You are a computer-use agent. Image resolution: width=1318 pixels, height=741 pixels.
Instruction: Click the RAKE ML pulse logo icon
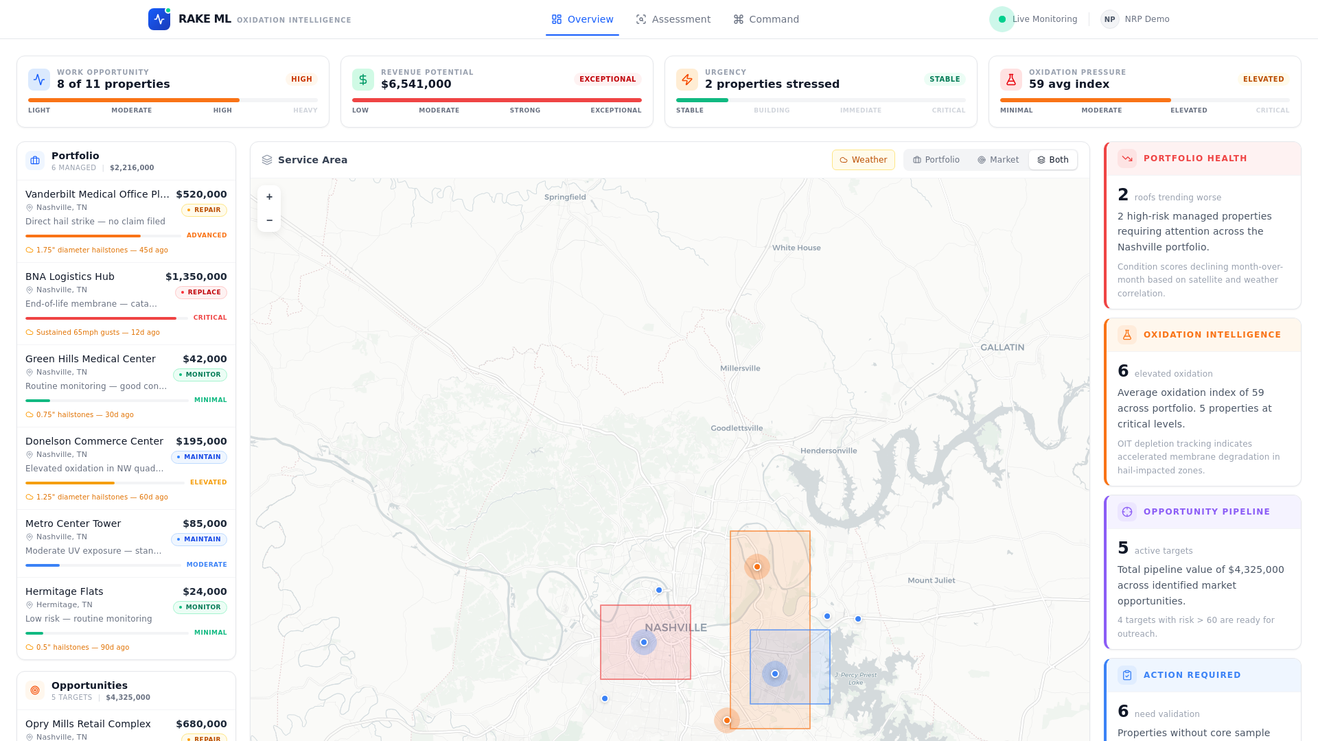[x=159, y=19]
